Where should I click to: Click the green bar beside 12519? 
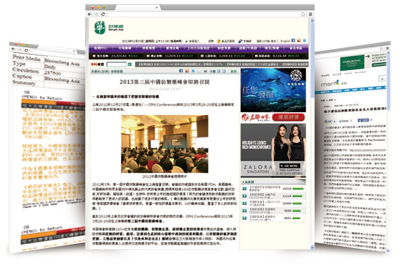[x=298, y=188]
